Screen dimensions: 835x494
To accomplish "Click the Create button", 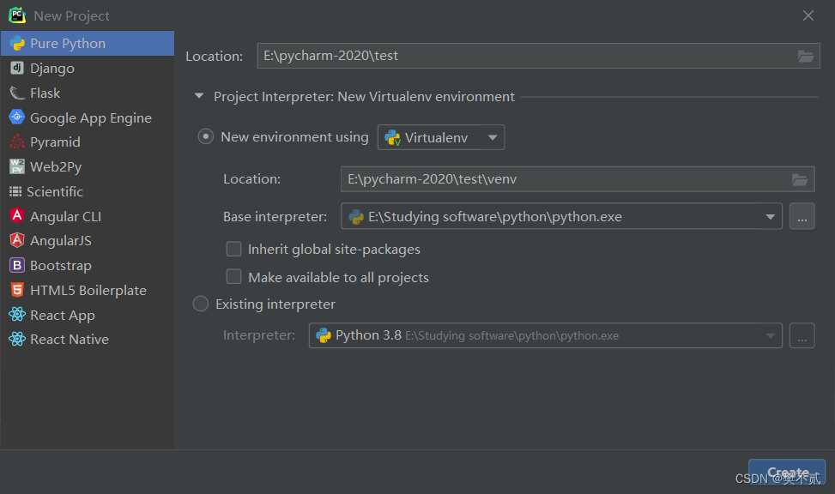I will point(786,472).
